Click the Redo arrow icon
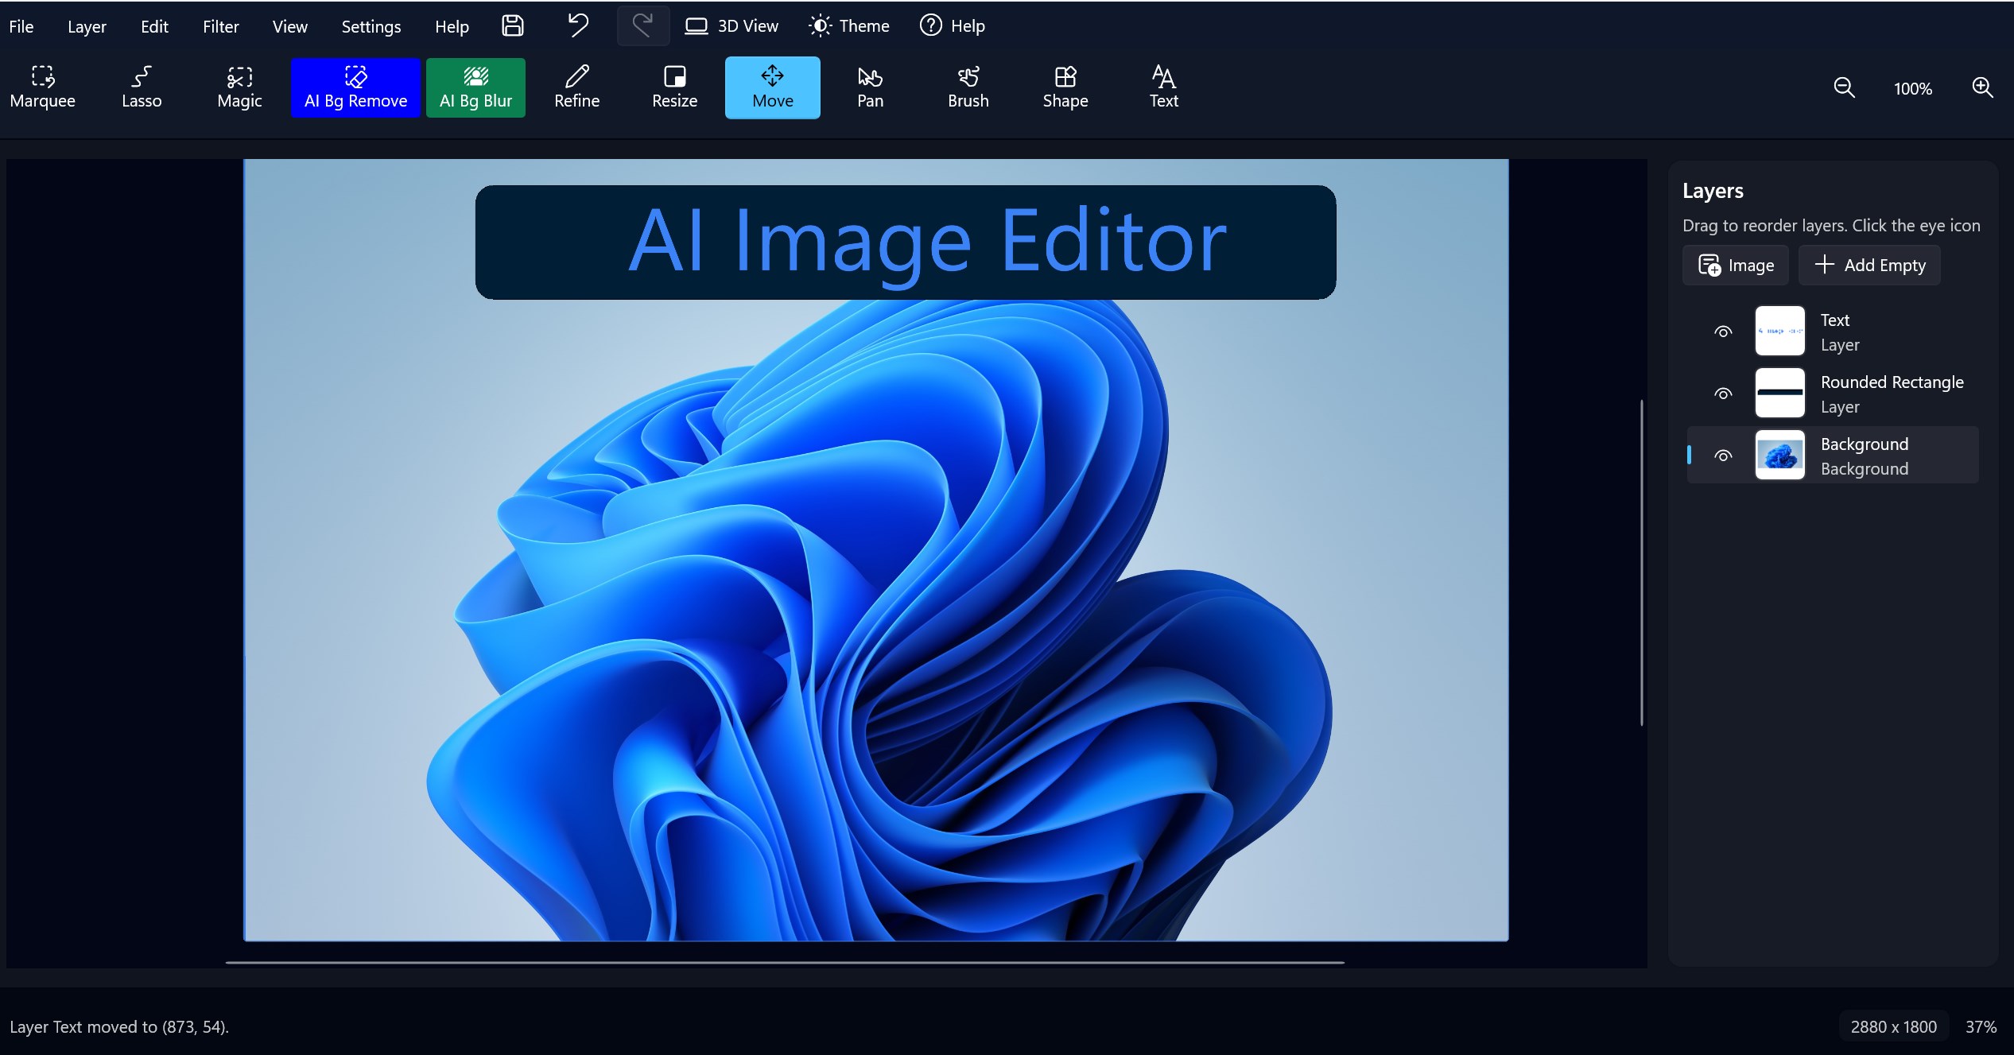Viewport: 2014px width, 1055px height. pos(643,26)
